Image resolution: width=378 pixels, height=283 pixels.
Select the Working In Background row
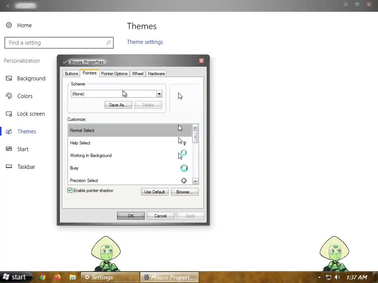130,156
